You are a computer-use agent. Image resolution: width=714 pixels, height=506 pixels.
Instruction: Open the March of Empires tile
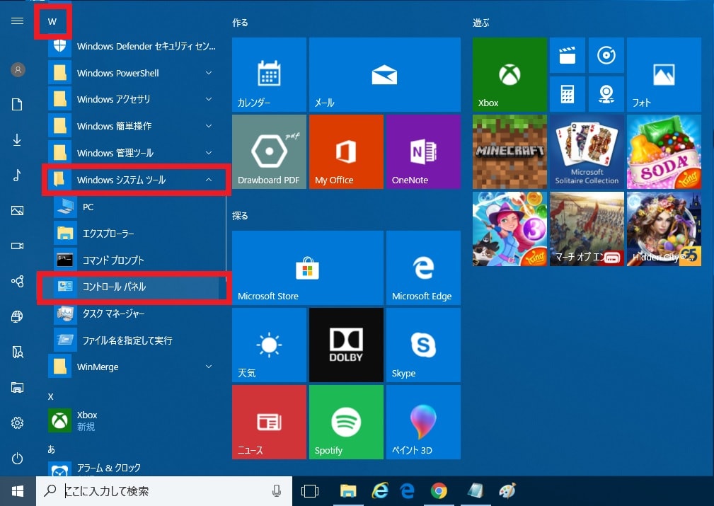point(587,229)
